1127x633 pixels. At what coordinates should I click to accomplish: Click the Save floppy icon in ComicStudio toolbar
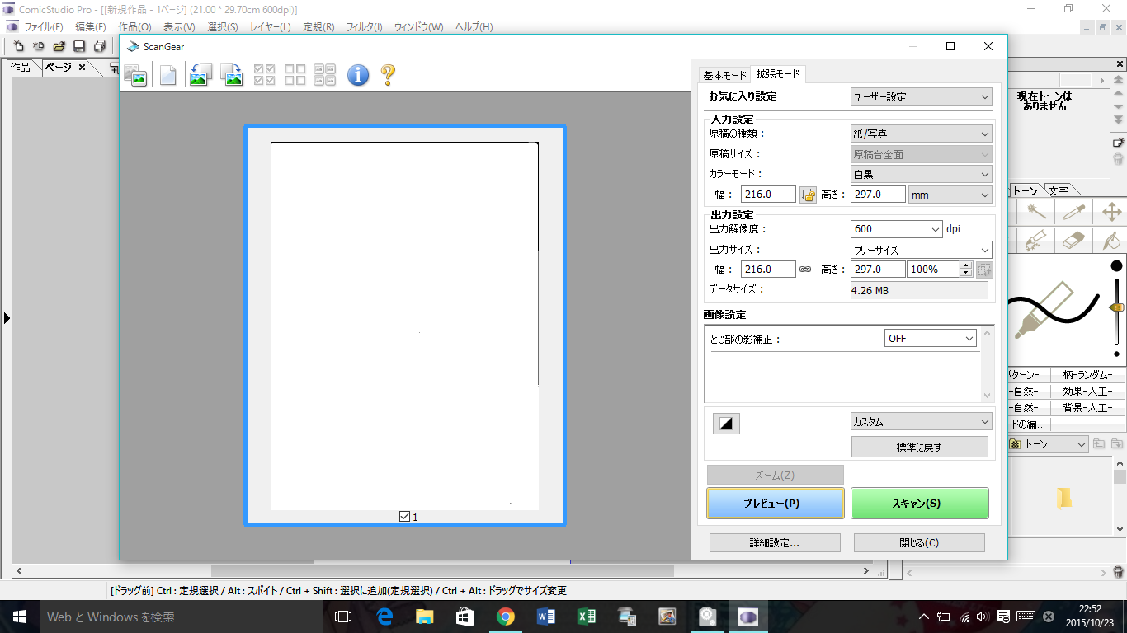click(79, 46)
